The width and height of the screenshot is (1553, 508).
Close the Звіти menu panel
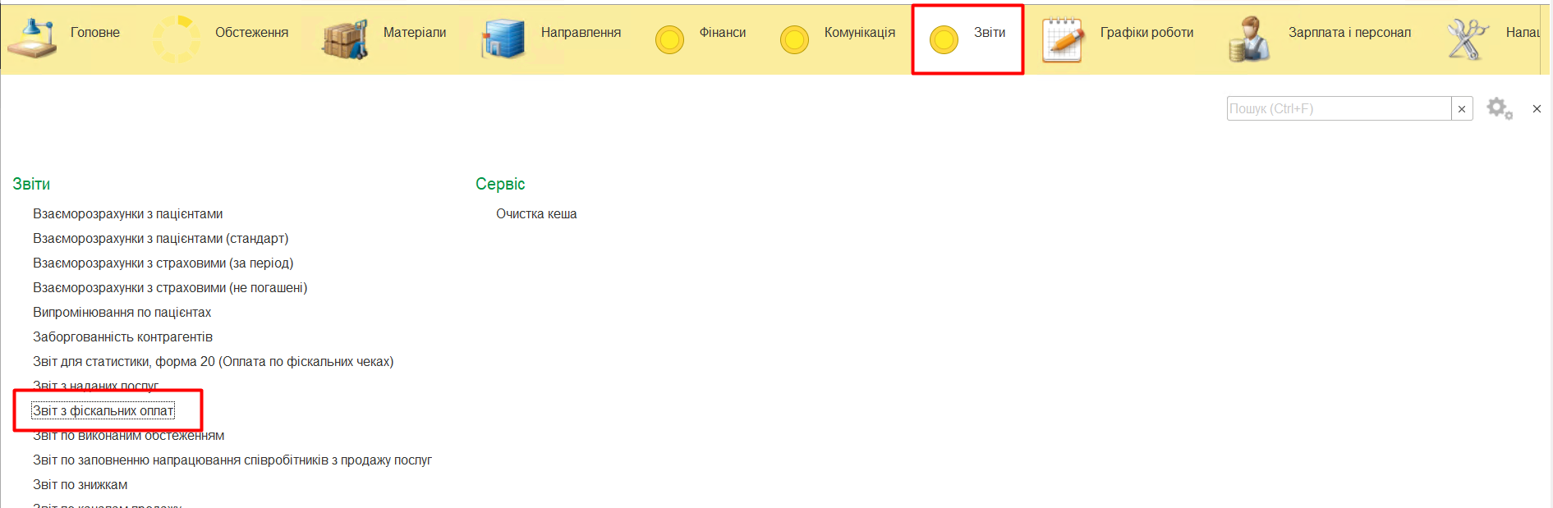tap(1537, 109)
